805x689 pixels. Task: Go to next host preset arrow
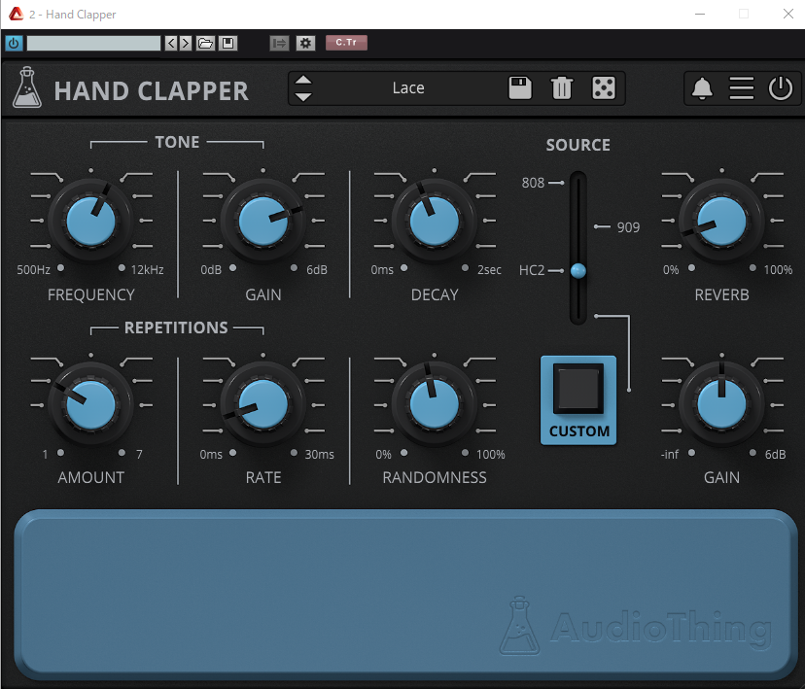pos(186,43)
